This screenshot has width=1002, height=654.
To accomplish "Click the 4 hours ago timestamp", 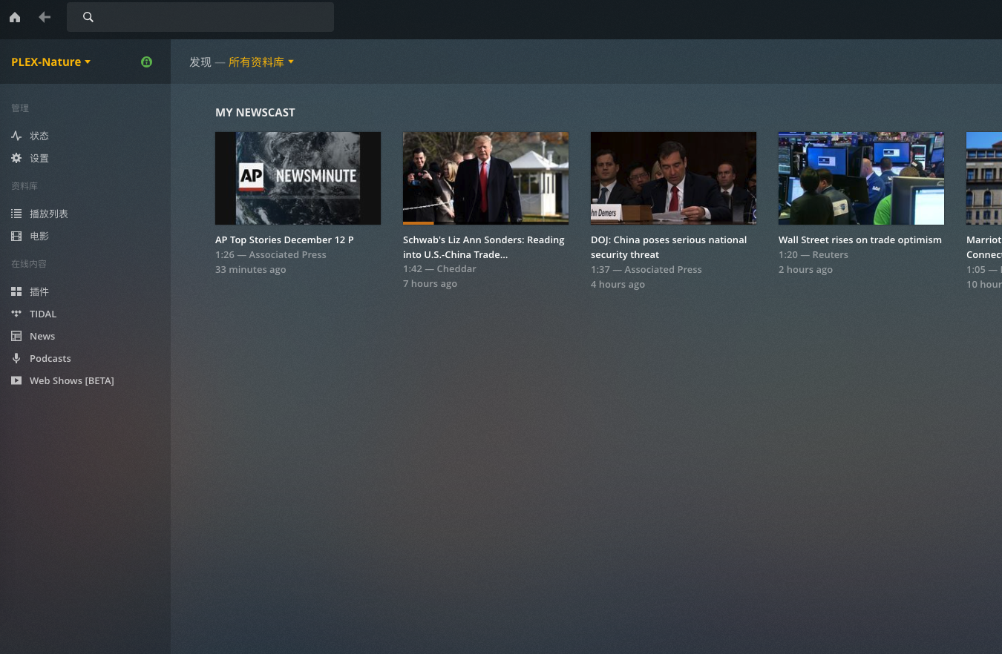I will [x=618, y=284].
